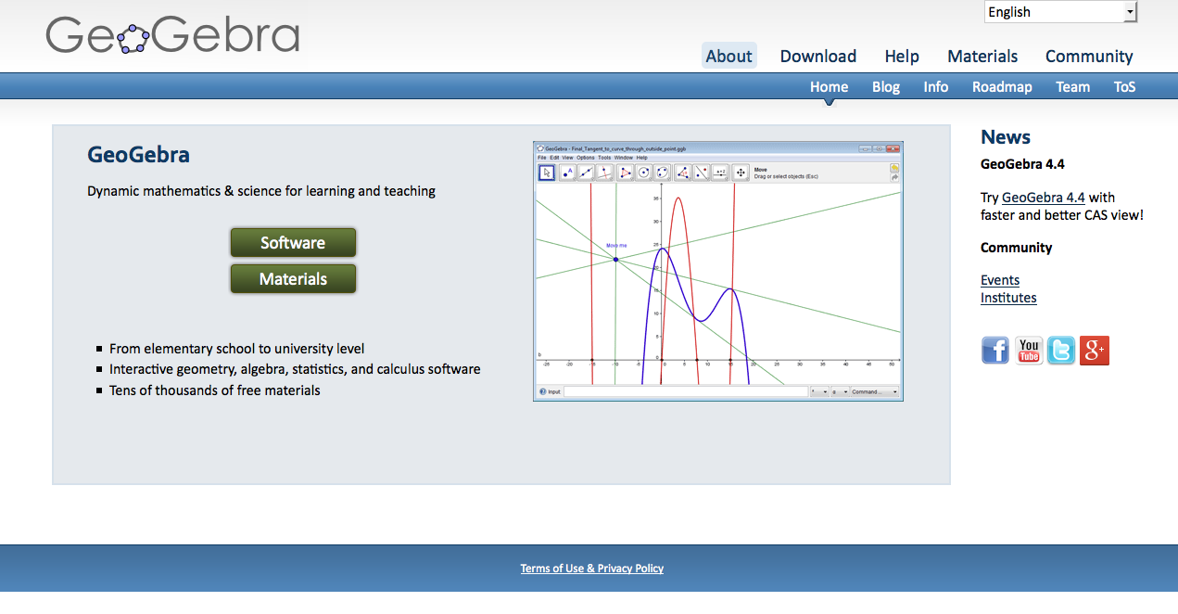Select the Move arrow tool in the app screenshot
The image size is (1178, 614).
547,173
